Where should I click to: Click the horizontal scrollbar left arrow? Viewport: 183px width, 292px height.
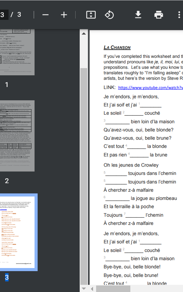tap(92, 289)
